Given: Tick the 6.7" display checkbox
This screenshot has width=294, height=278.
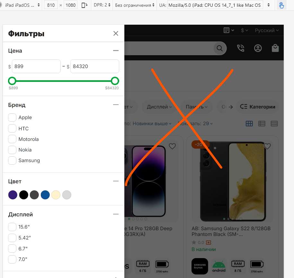Looking at the screenshot, I should click(x=12, y=248).
